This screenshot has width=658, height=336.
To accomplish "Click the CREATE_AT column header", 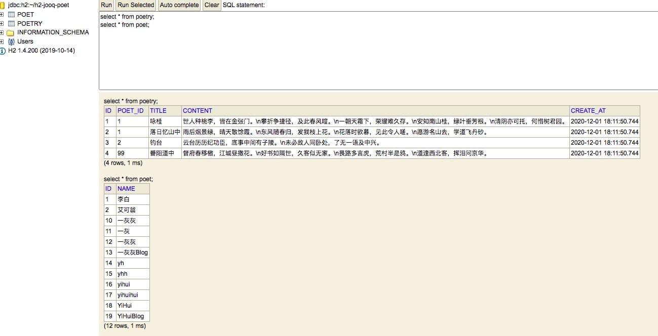I will pos(588,111).
